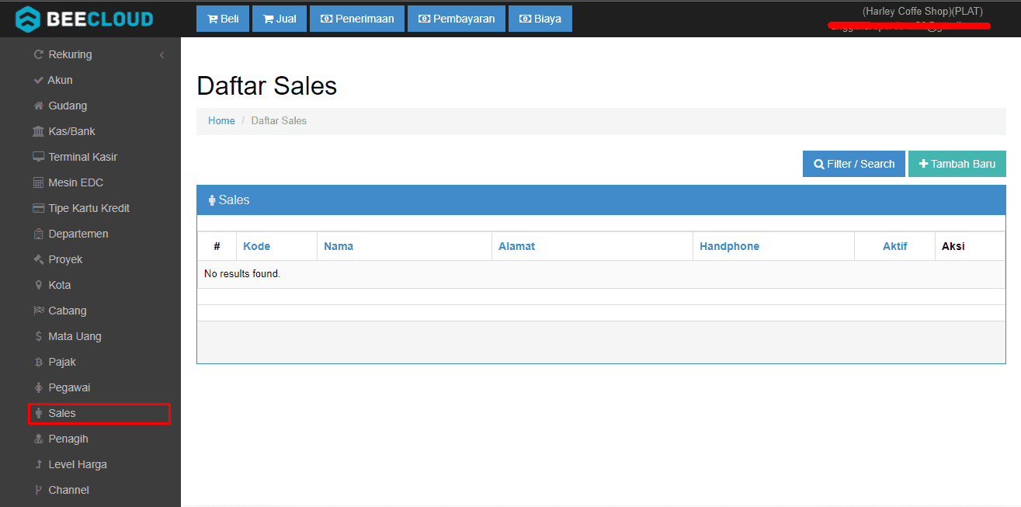
Task: Click the Pajak bitcoin icon
Action: (39, 362)
